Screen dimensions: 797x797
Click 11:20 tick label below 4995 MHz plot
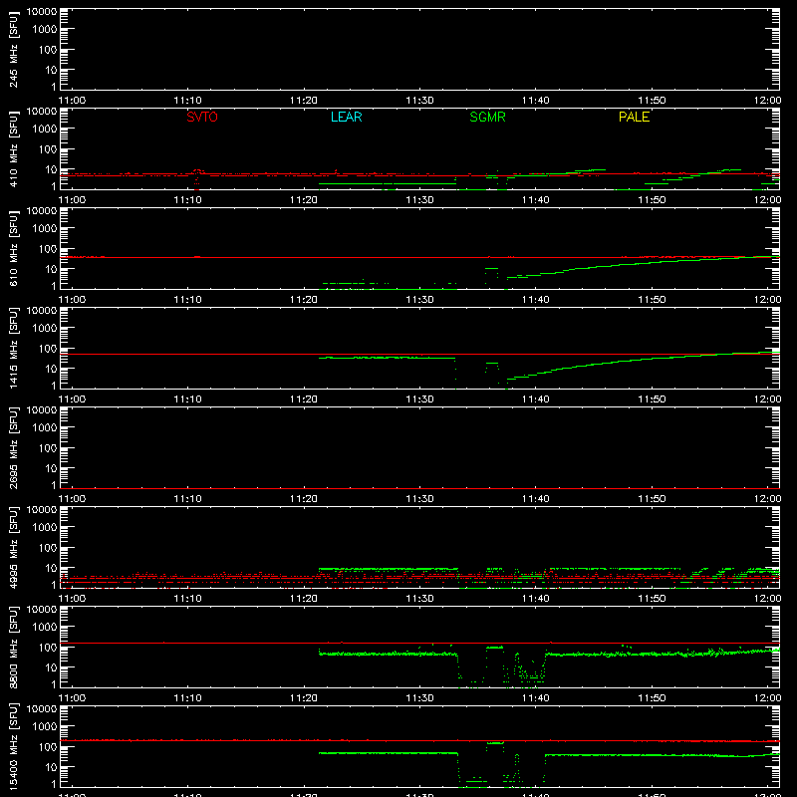(304, 599)
